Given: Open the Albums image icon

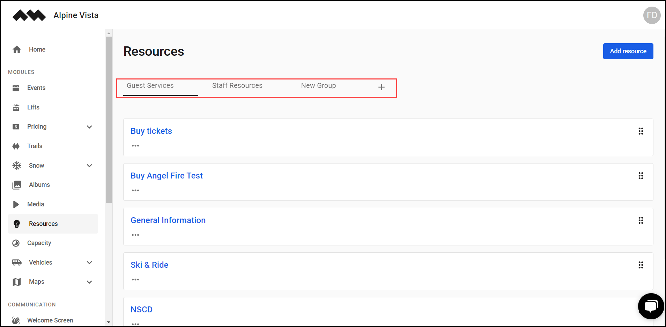Looking at the screenshot, I should 16,184.
